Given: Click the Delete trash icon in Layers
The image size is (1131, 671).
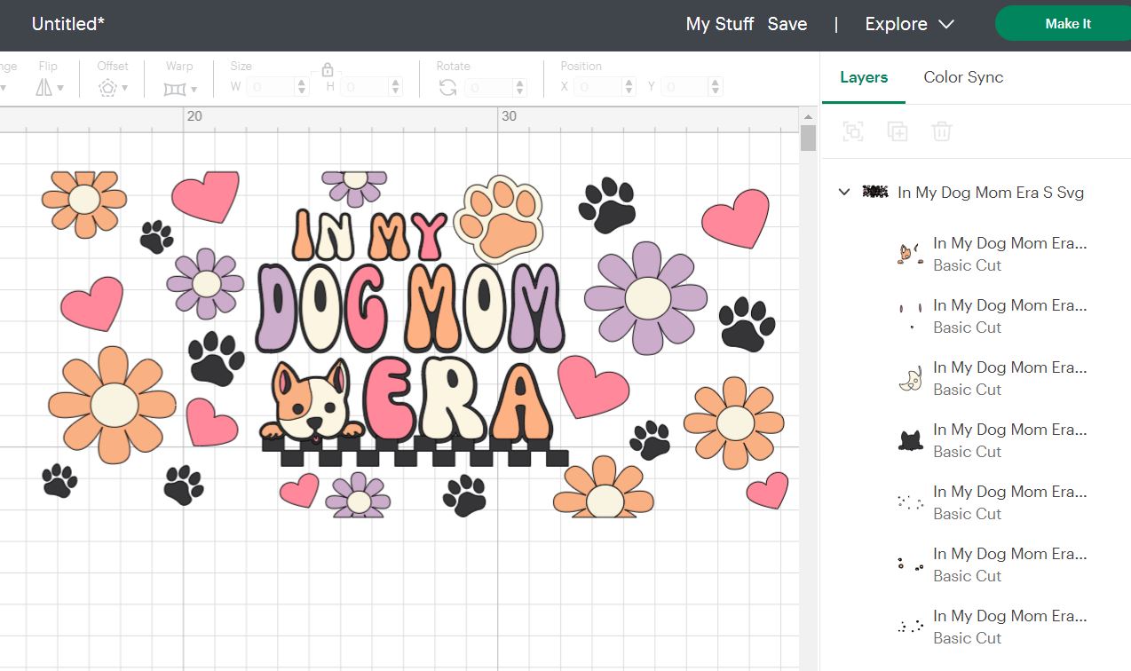Looking at the screenshot, I should (941, 132).
